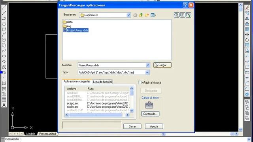Screen dimensions: 253x142
Task: Create a new folder in dialog
Action: (x=147, y=15)
